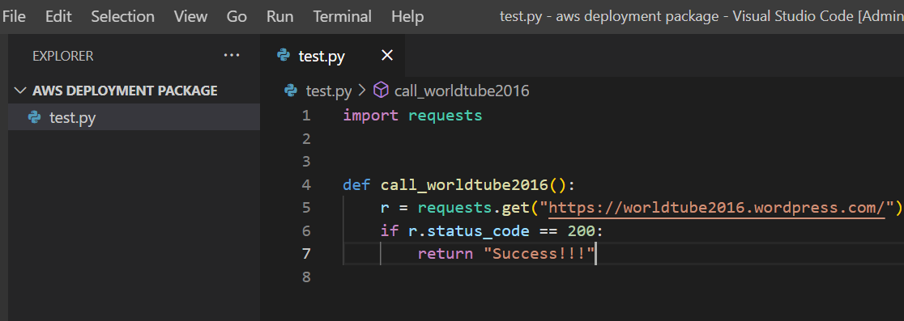Click 'requests.get' on line 5
The width and height of the screenshot is (904, 321).
tap(473, 209)
